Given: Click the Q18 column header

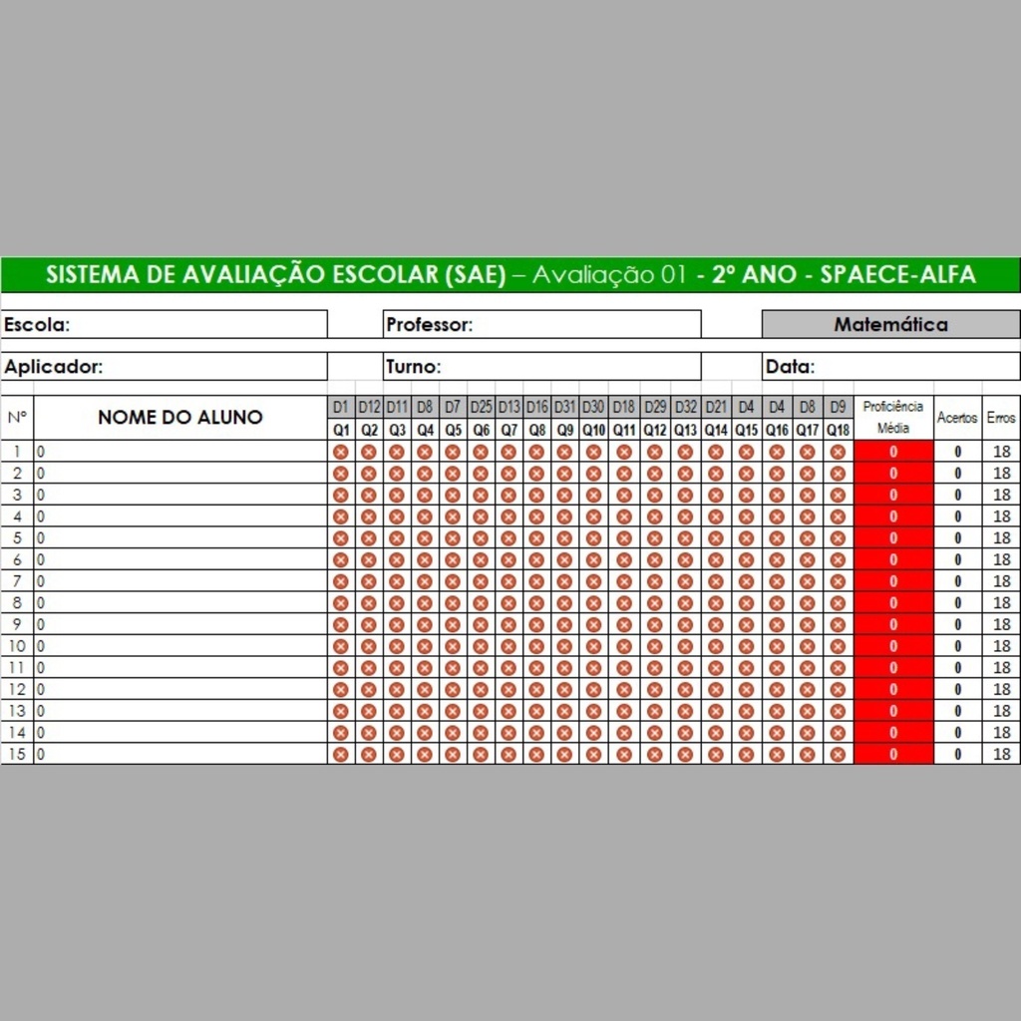Looking at the screenshot, I should click(x=838, y=430).
